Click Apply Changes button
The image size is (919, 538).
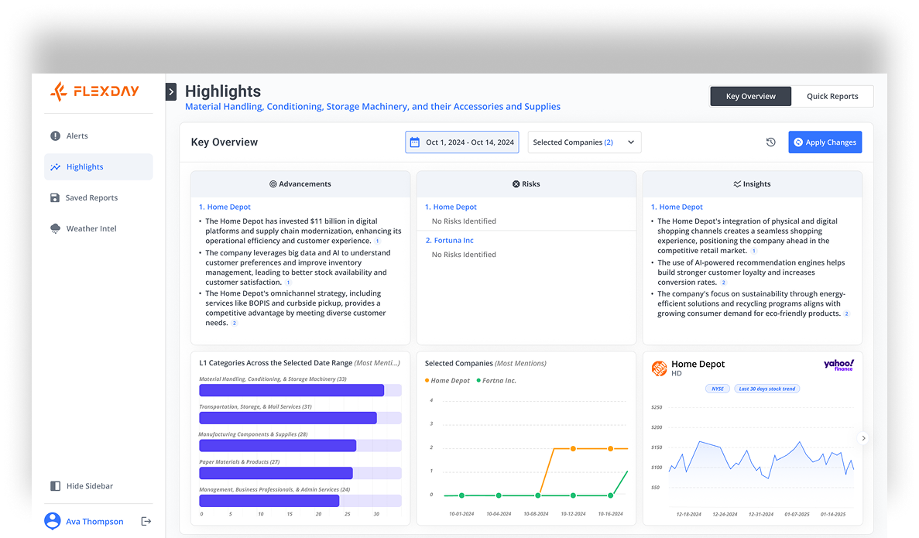tap(825, 142)
